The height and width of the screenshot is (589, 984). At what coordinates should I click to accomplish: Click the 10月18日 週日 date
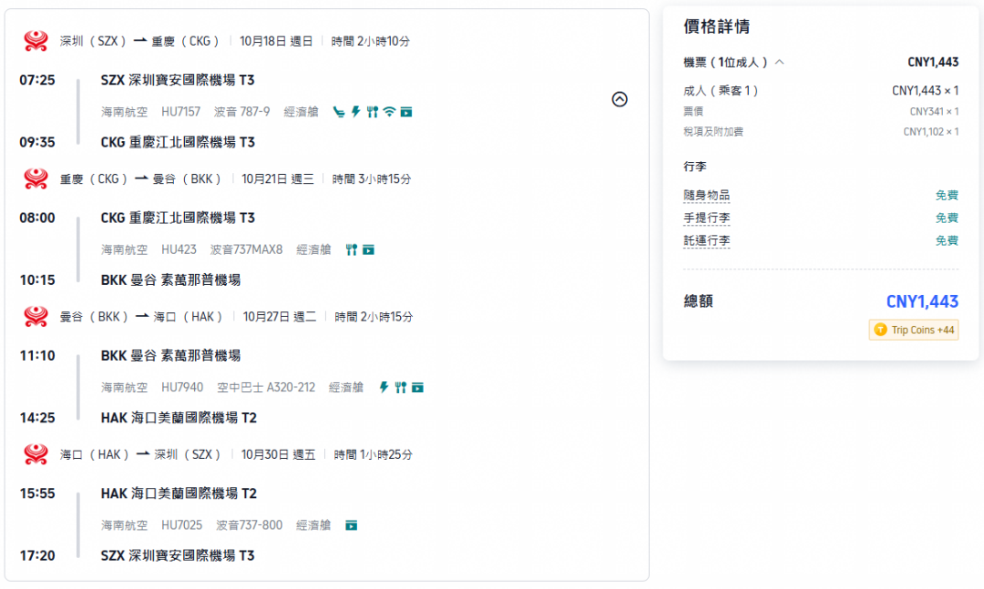coord(276,41)
